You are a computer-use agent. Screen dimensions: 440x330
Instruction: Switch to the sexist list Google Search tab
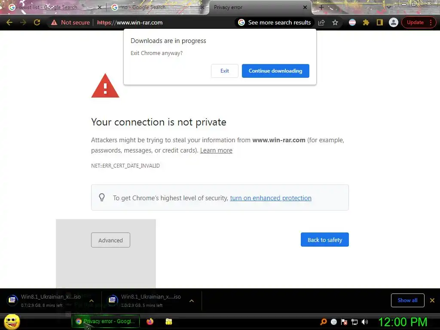(x=48, y=7)
